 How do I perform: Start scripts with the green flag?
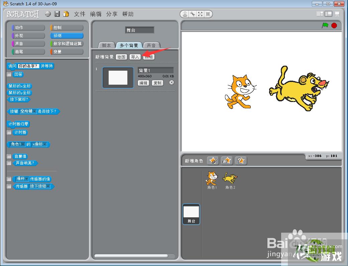325,25
